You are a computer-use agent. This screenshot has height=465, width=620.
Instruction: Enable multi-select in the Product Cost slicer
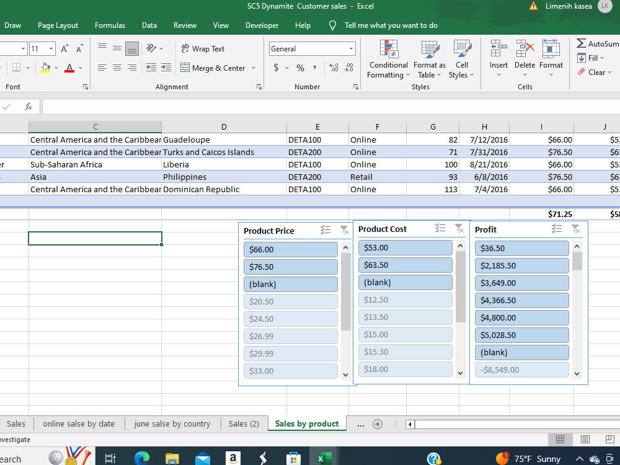click(441, 228)
